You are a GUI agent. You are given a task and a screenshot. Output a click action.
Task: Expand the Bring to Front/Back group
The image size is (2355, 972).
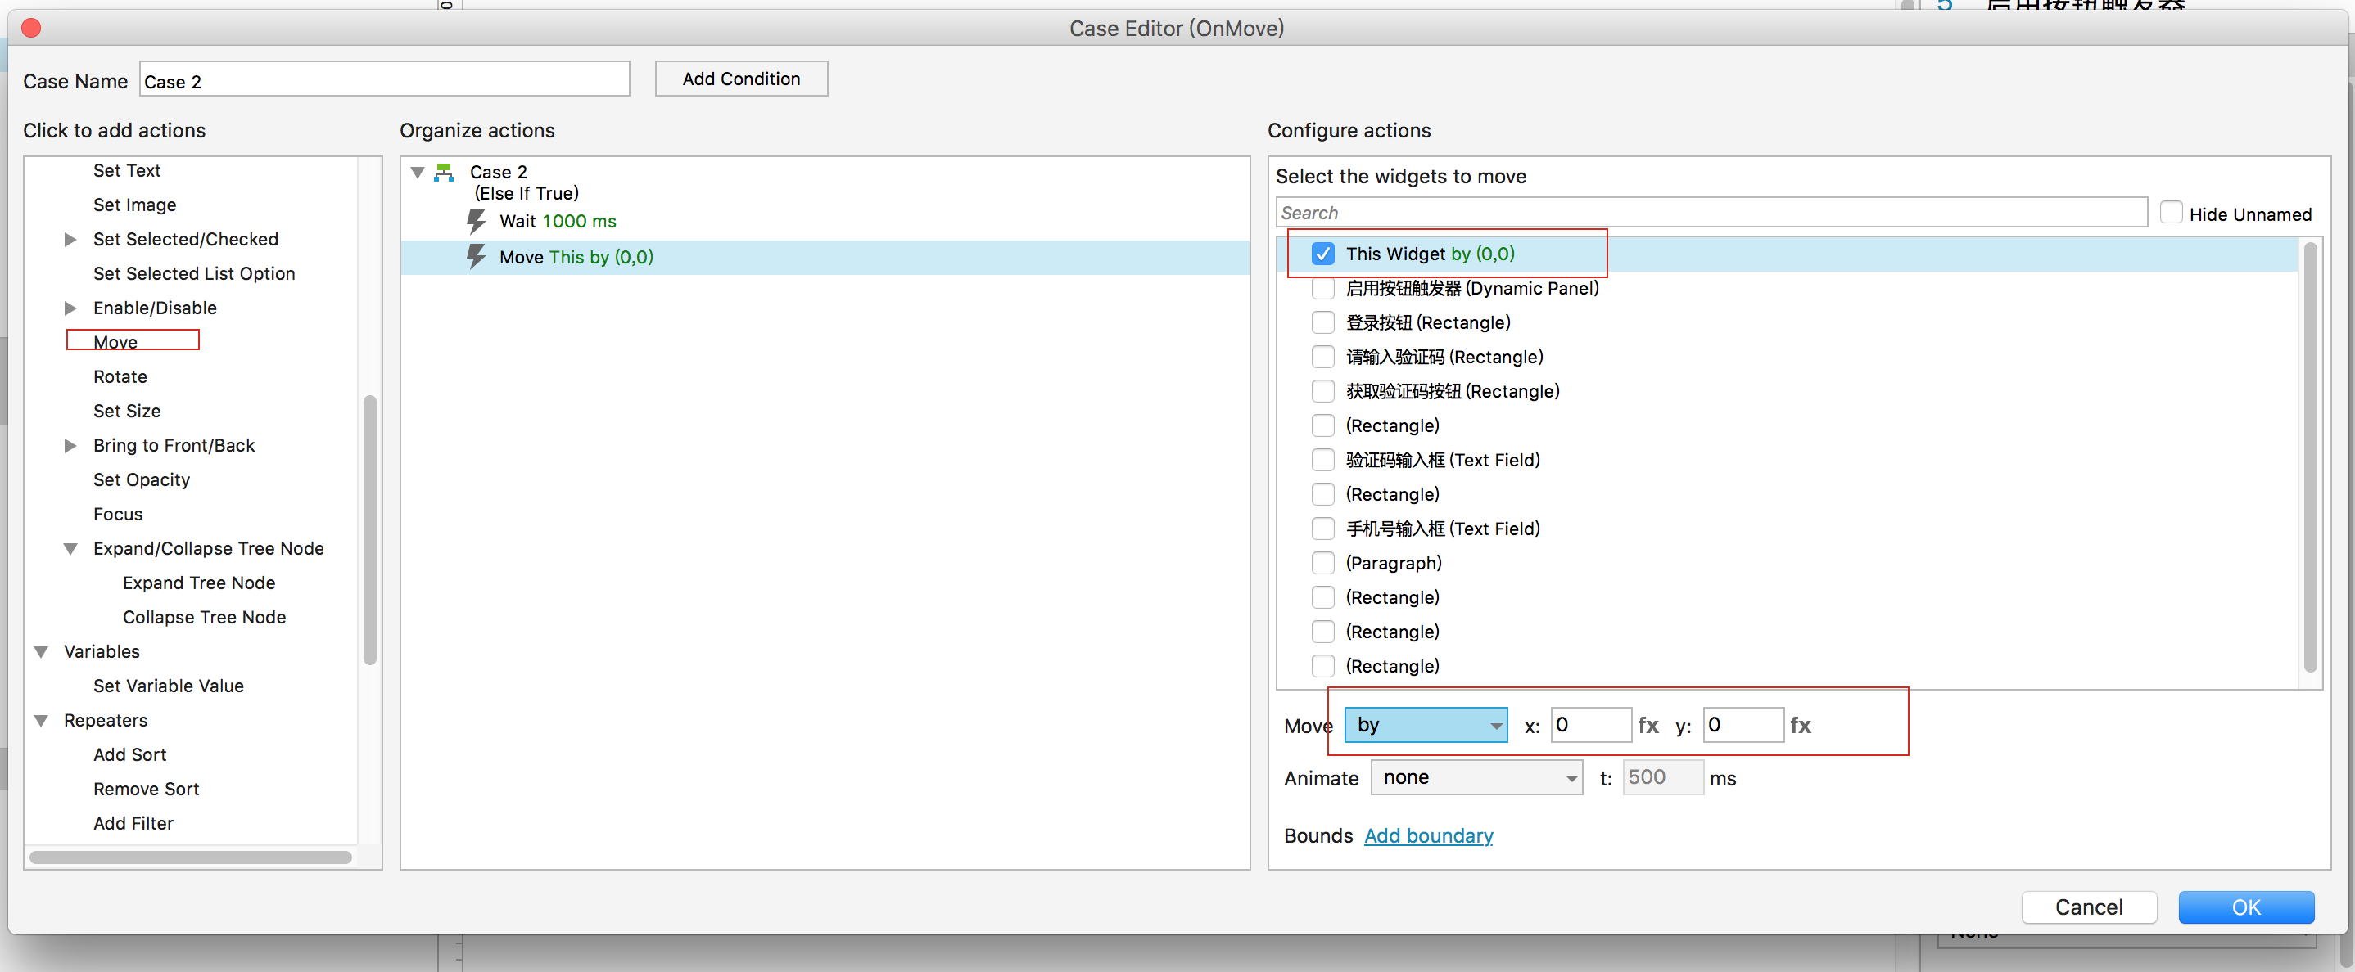coord(70,446)
